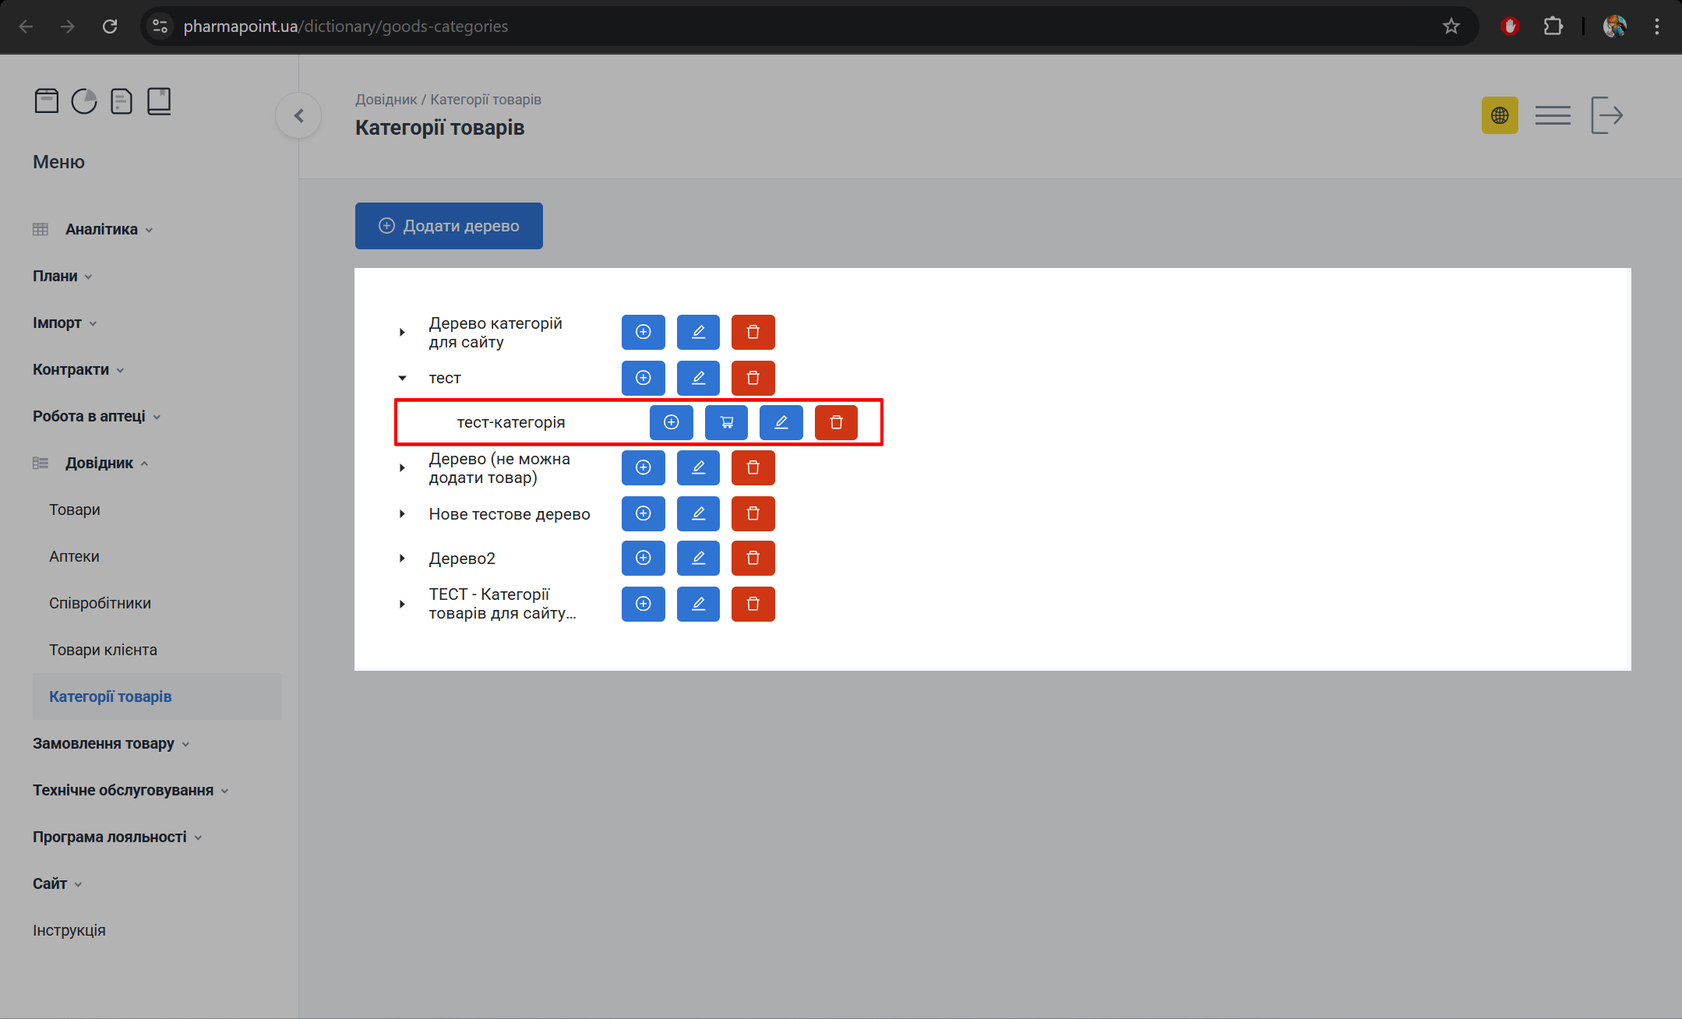The width and height of the screenshot is (1682, 1019).
Task: Click the Додати дерево button
Action: tap(449, 226)
